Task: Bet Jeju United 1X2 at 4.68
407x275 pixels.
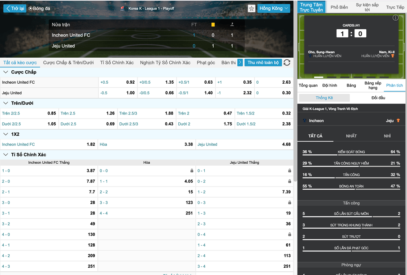Action: (x=244, y=145)
